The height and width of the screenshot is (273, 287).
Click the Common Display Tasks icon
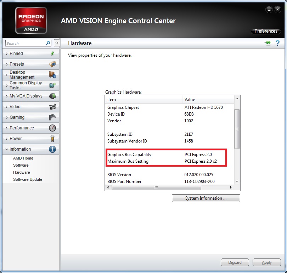[x=52, y=85]
